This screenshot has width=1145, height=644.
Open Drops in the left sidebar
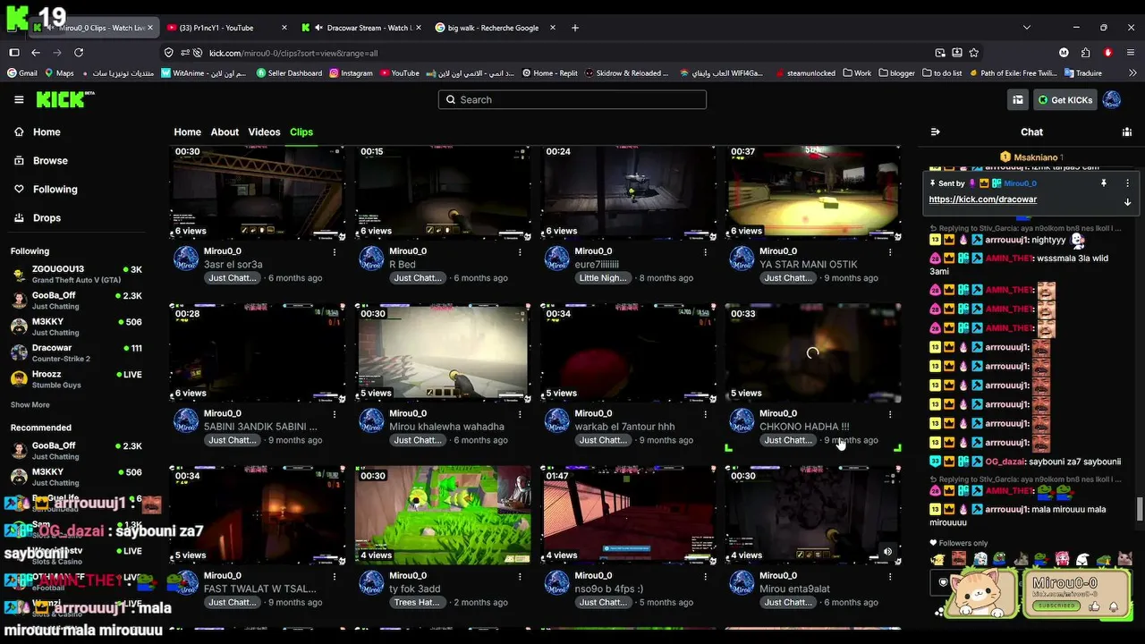click(47, 217)
